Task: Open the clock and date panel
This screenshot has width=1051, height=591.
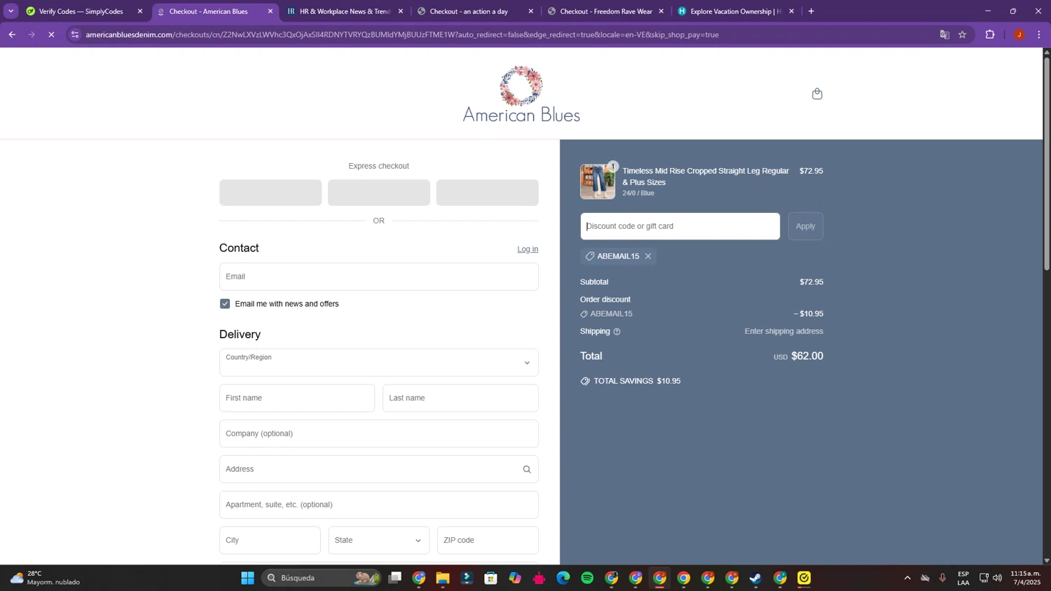Action: pyautogui.click(x=1025, y=578)
